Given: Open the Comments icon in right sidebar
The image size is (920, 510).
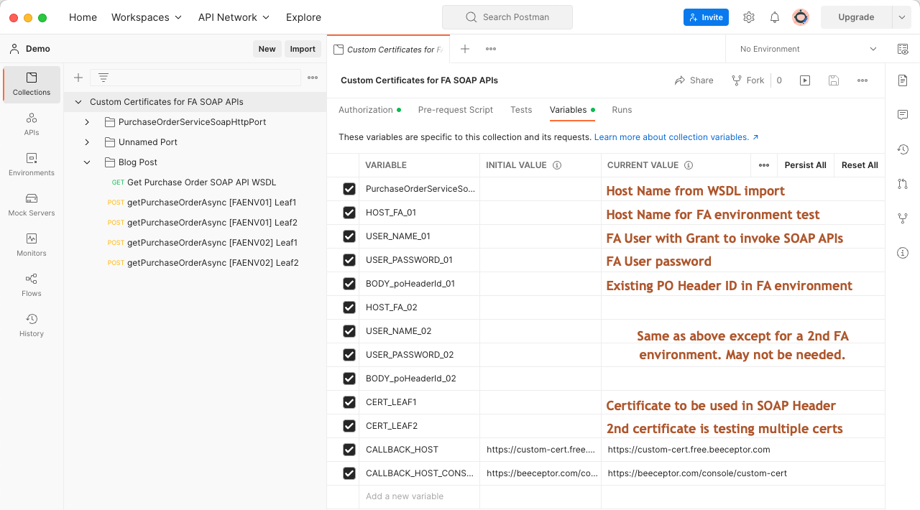Looking at the screenshot, I should pyautogui.click(x=903, y=115).
